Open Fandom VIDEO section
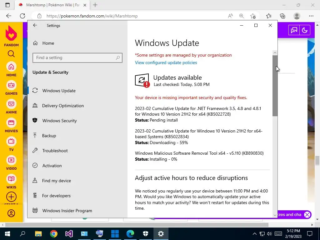Screen dimensions: 320x240 point(11,163)
